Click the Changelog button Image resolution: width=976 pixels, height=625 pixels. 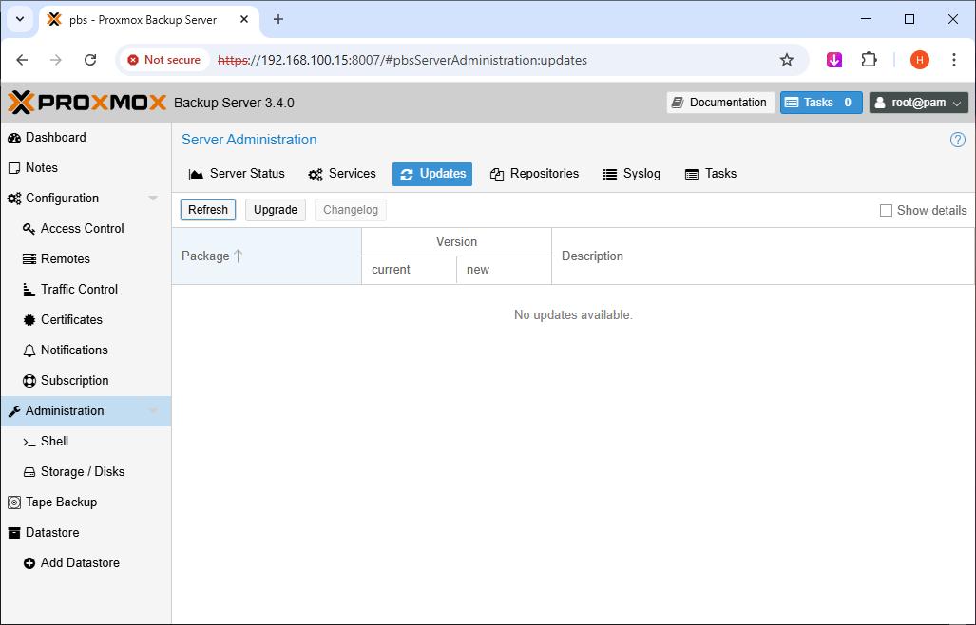(x=351, y=210)
